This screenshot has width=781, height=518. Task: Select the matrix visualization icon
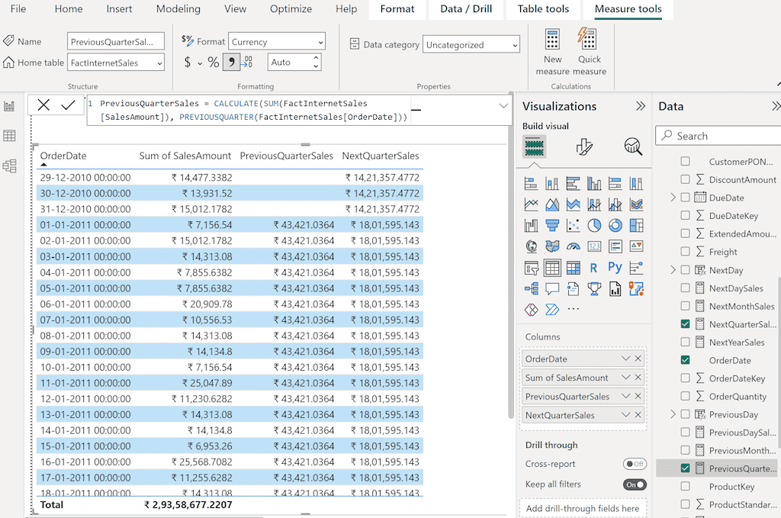click(573, 267)
